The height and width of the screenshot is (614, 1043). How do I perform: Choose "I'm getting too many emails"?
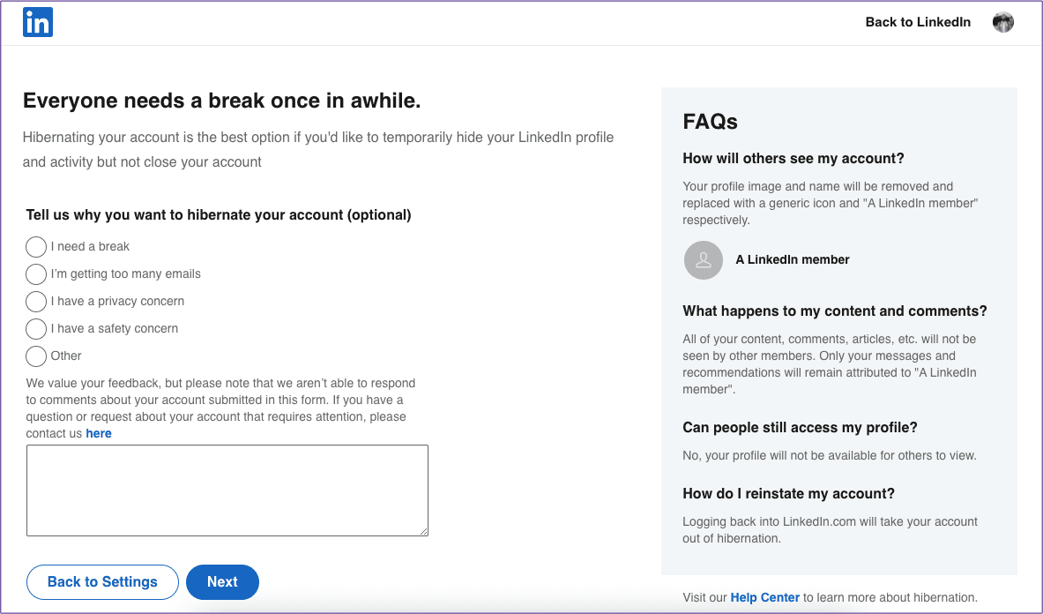[35, 274]
